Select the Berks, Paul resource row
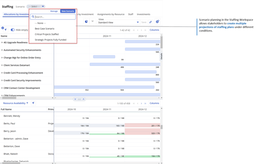The height and width of the screenshot is (164, 263). tap(9, 123)
